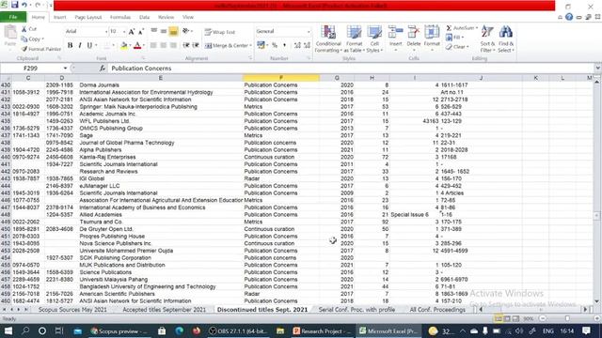Image resolution: width=602 pixels, height=338 pixels.
Task: Increase the cell indent
Action: click(196, 46)
